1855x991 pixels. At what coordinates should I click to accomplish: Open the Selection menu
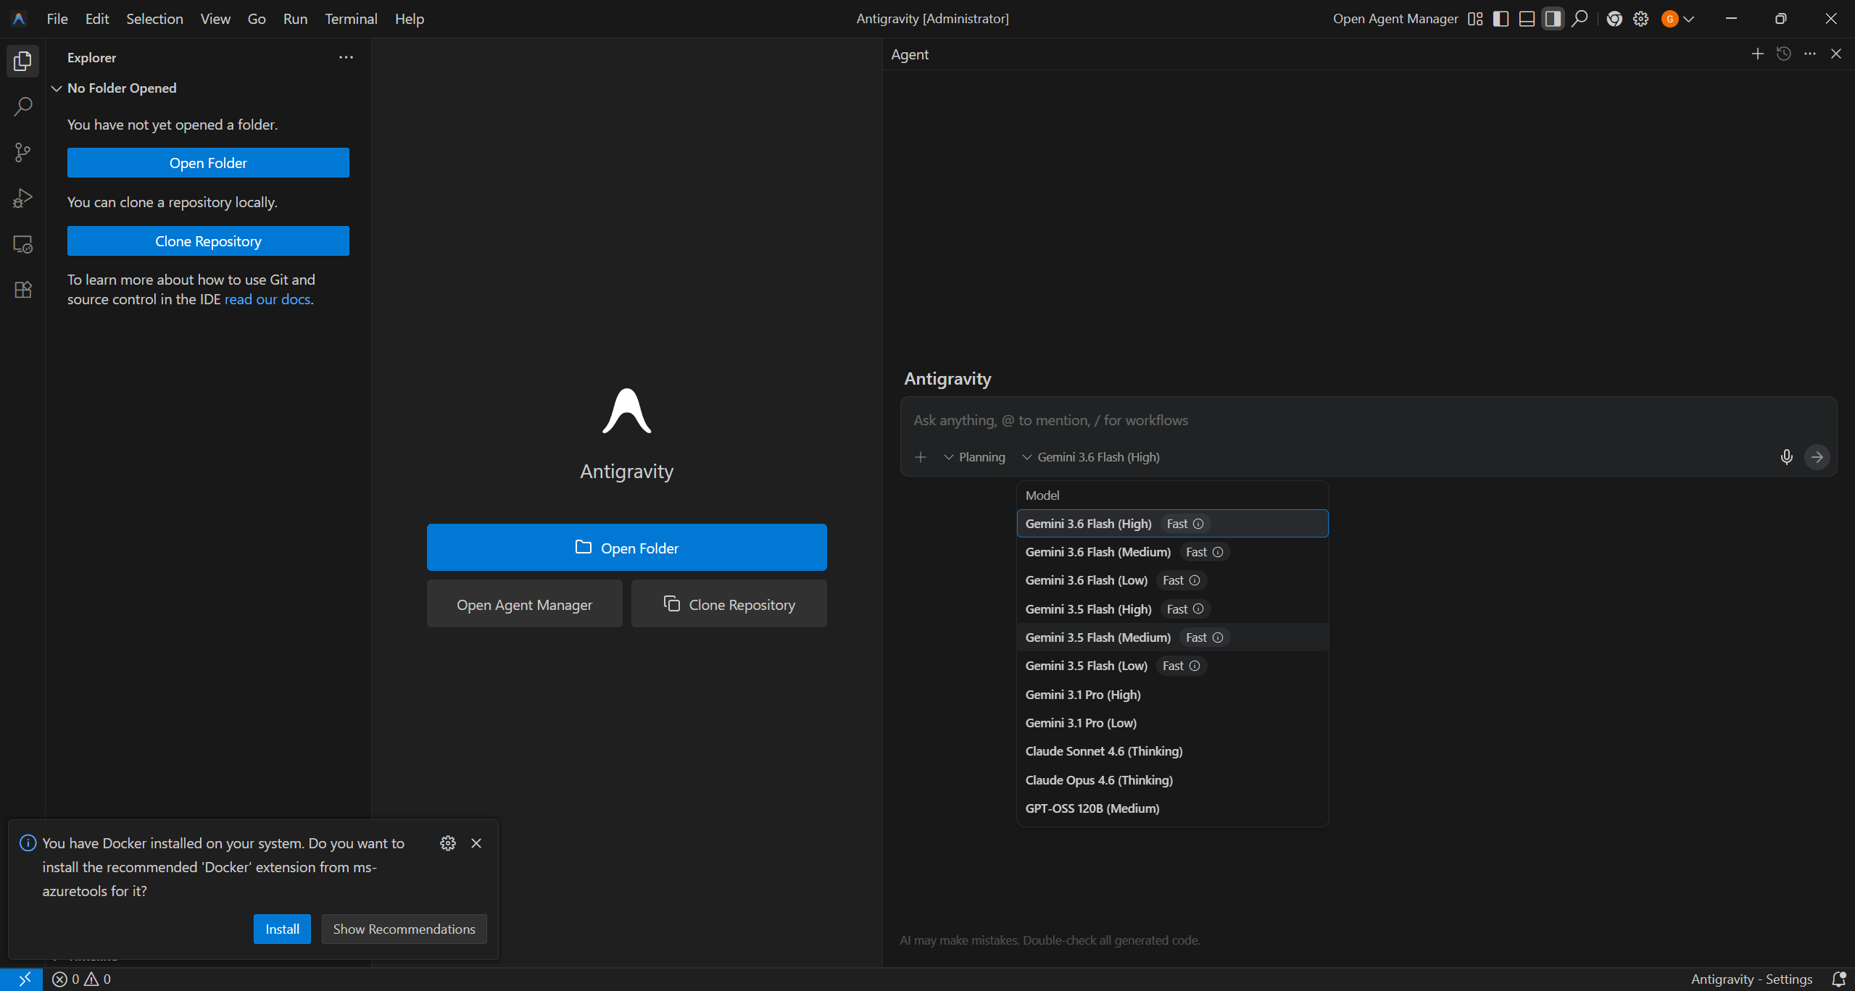tap(154, 19)
